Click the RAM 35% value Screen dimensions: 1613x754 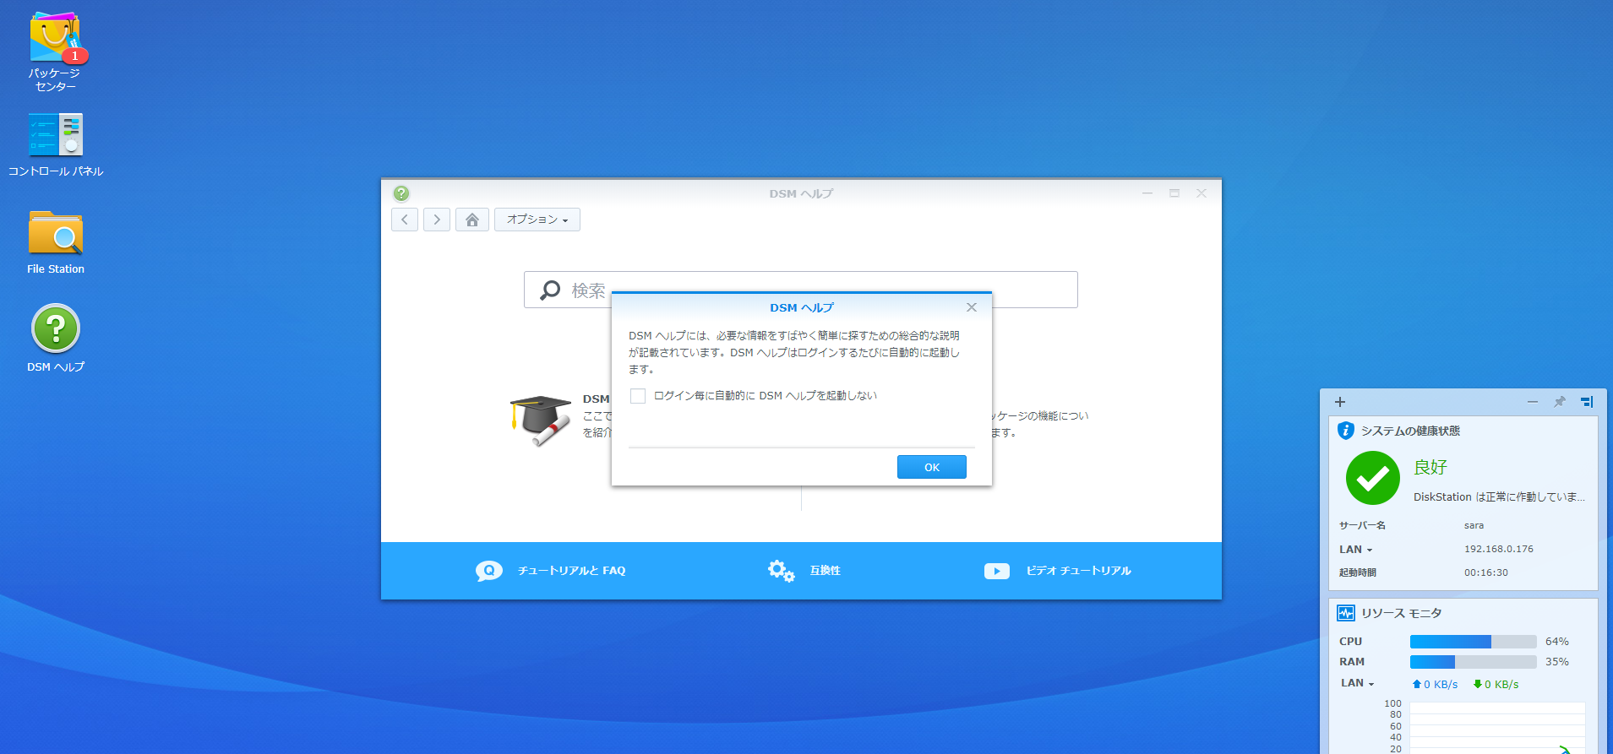coord(1557,662)
